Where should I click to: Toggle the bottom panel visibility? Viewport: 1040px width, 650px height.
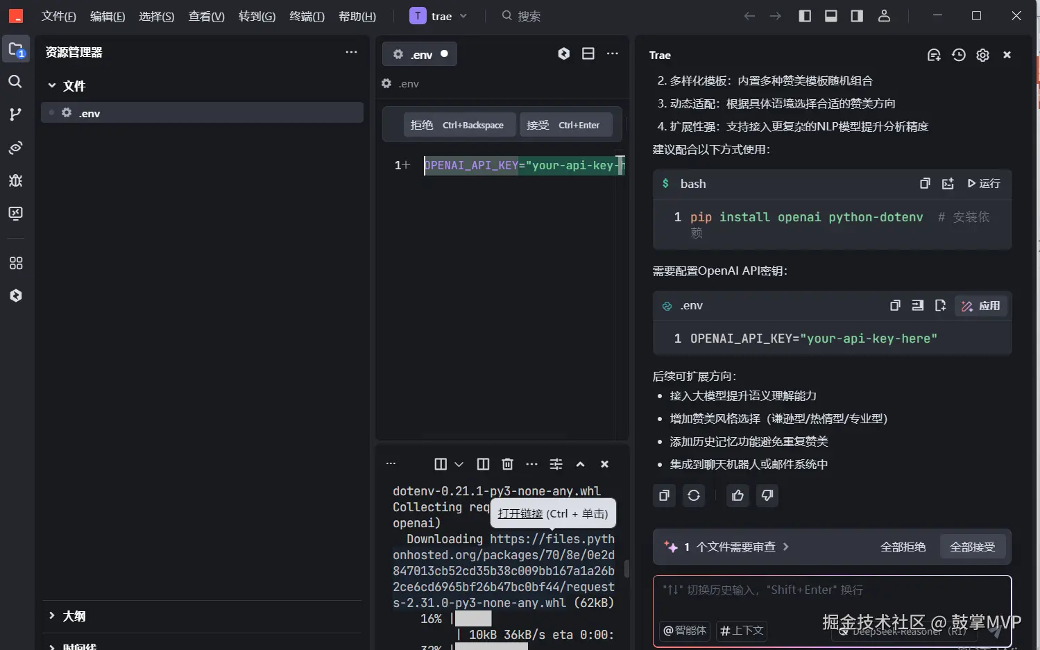tap(830, 15)
